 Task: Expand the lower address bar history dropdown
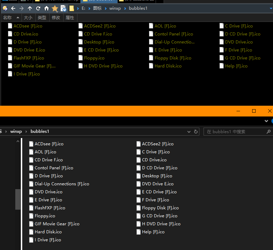pos(189,132)
